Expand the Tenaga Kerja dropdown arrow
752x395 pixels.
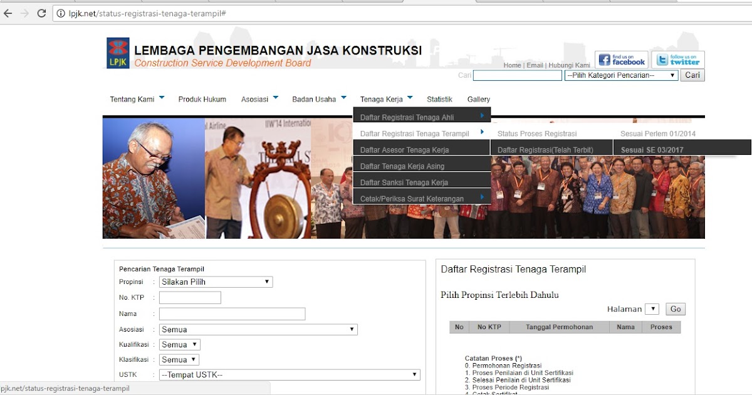(x=410, y=98)
